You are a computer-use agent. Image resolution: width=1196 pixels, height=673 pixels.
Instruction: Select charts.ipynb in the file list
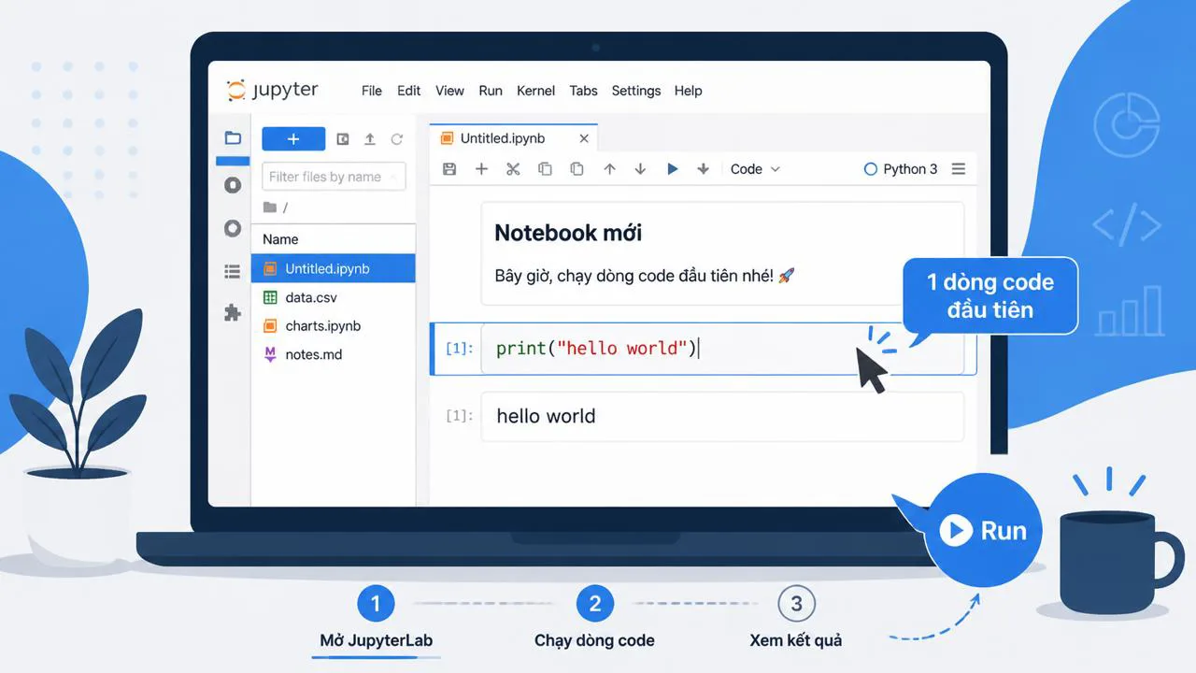334,326
